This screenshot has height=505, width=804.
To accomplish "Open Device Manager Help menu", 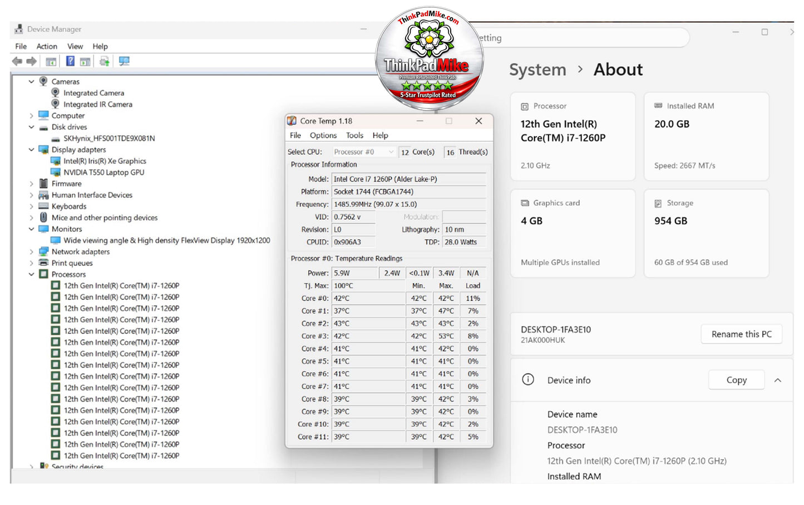I will 100,46.
